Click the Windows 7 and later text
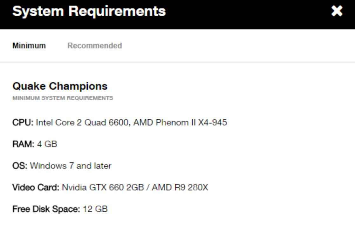 (71, 166)
